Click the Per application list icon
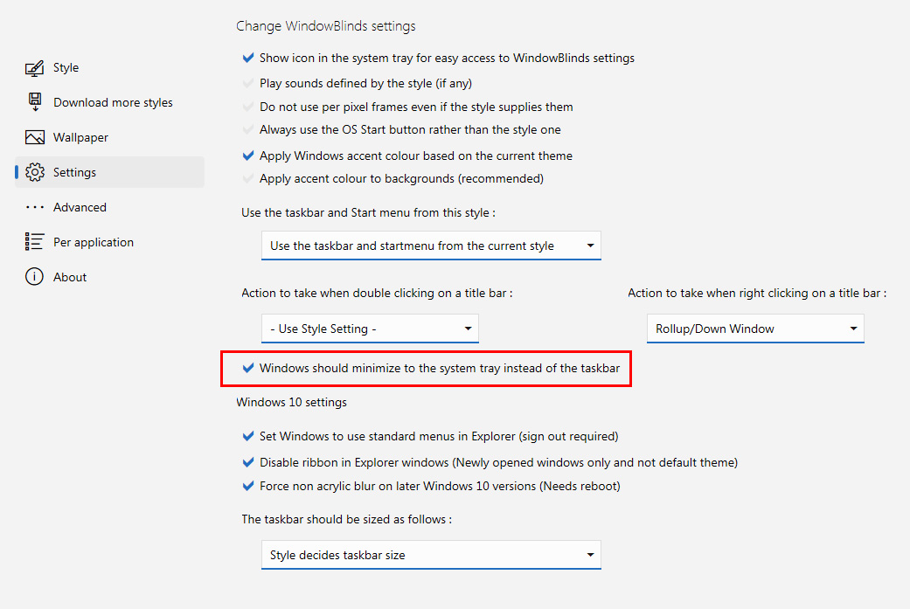Image resolution: width=910 pixels, height=609 pixels. pyautogui.click(x=35, y=242)
